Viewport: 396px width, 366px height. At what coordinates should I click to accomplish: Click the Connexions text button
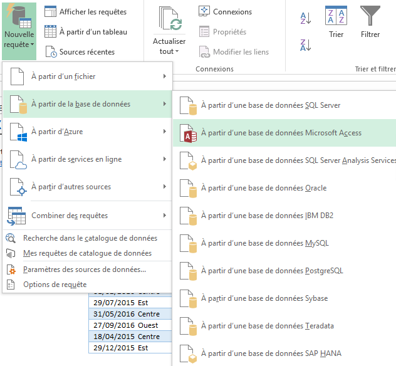[232, 12]
